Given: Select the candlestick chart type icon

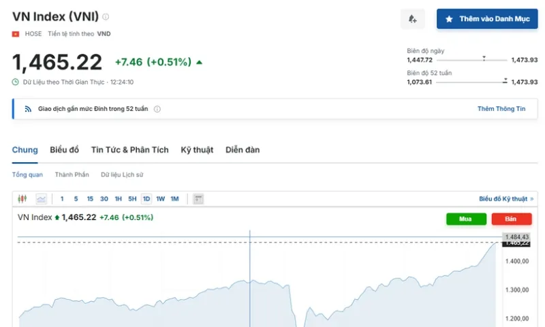Looking at the screenshot, I should pyautogui.click(x=22, y=199).
